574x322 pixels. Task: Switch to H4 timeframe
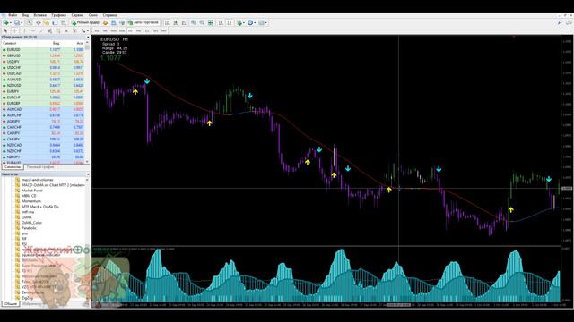(x=139, y=30)
